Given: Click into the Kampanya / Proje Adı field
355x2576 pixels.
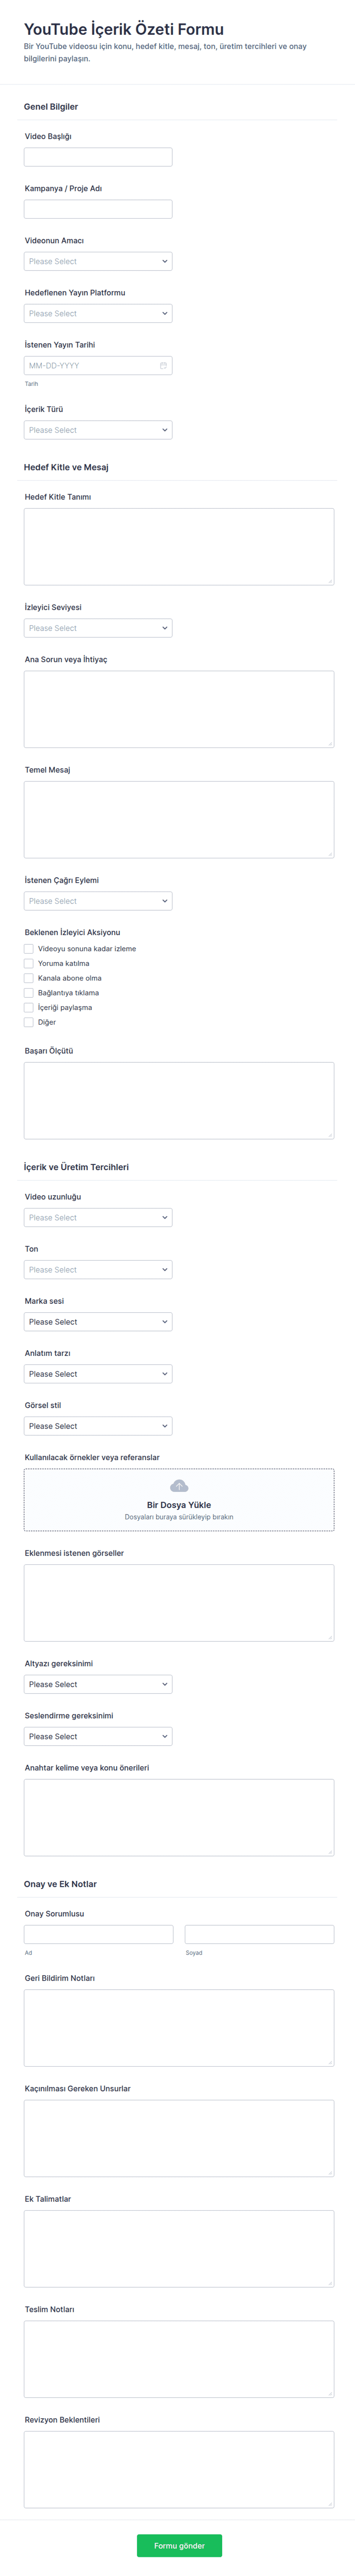Looking at the screenshot, I should pyautogui.click(x=98, y=209).
